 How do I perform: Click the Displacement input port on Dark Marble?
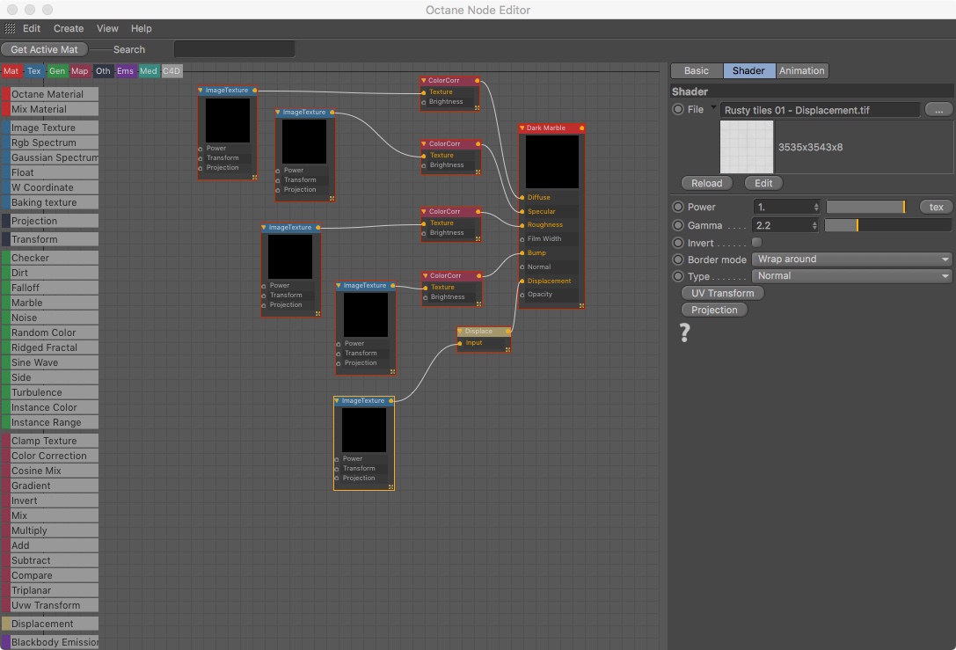(522, 281)
